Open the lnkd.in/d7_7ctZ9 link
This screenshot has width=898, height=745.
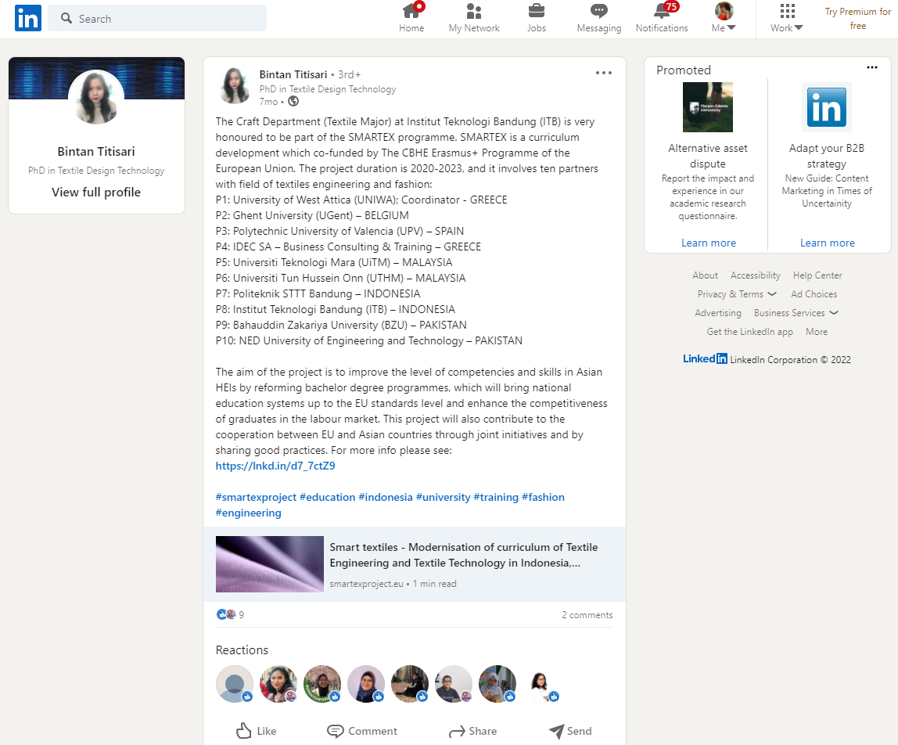coord(275,466)
